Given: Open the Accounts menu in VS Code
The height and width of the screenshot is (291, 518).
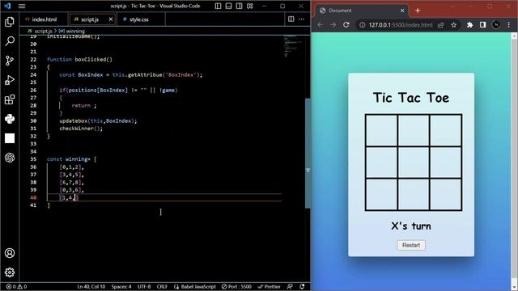Looking at the screenshot, I should pos(10,253).
